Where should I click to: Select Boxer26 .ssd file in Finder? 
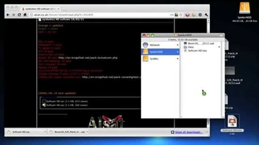coord(201,43)
